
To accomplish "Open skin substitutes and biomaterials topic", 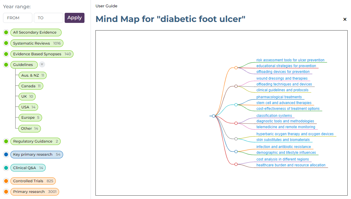I will (283, 140).
